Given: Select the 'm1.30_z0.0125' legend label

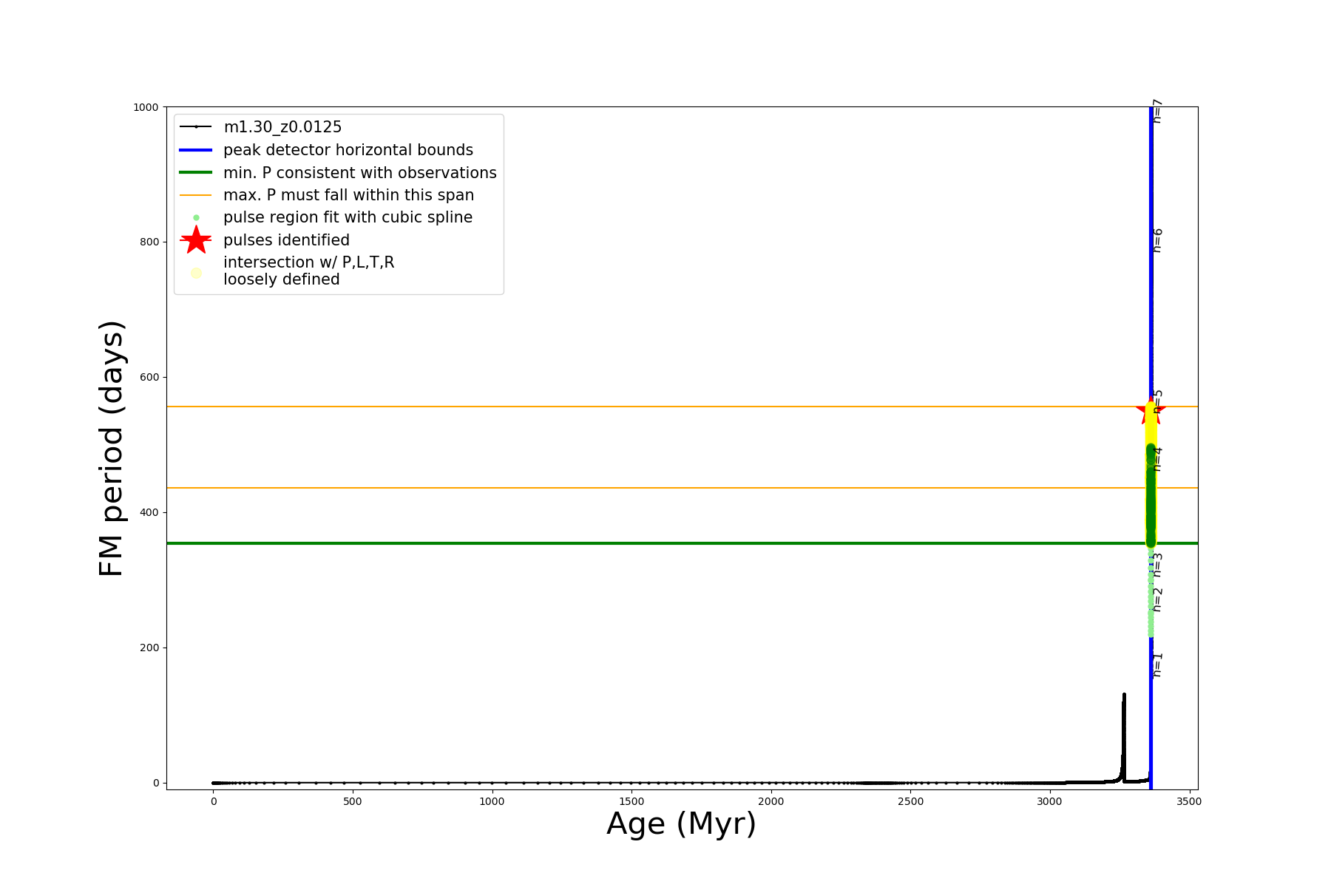Looking at the screenshot, I should (282, 127).
